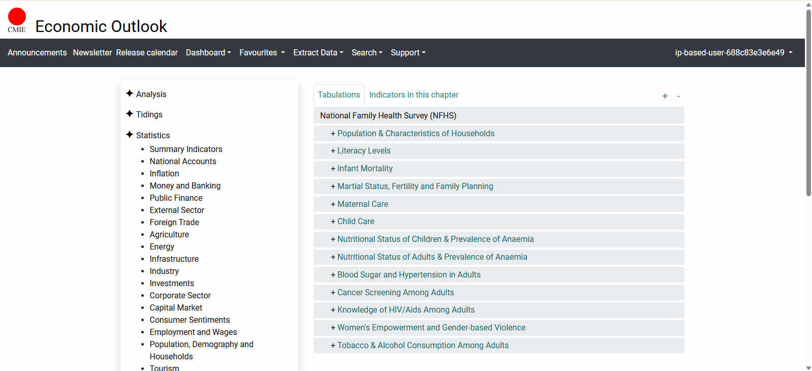
Task: Click the page's vertical scrollbar
Action: 808,102
